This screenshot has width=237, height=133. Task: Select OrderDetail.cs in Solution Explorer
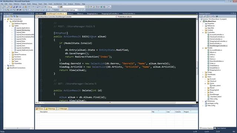coord(214,66)
